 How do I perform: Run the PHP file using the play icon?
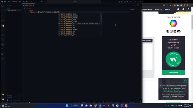[x=134, y=5]
